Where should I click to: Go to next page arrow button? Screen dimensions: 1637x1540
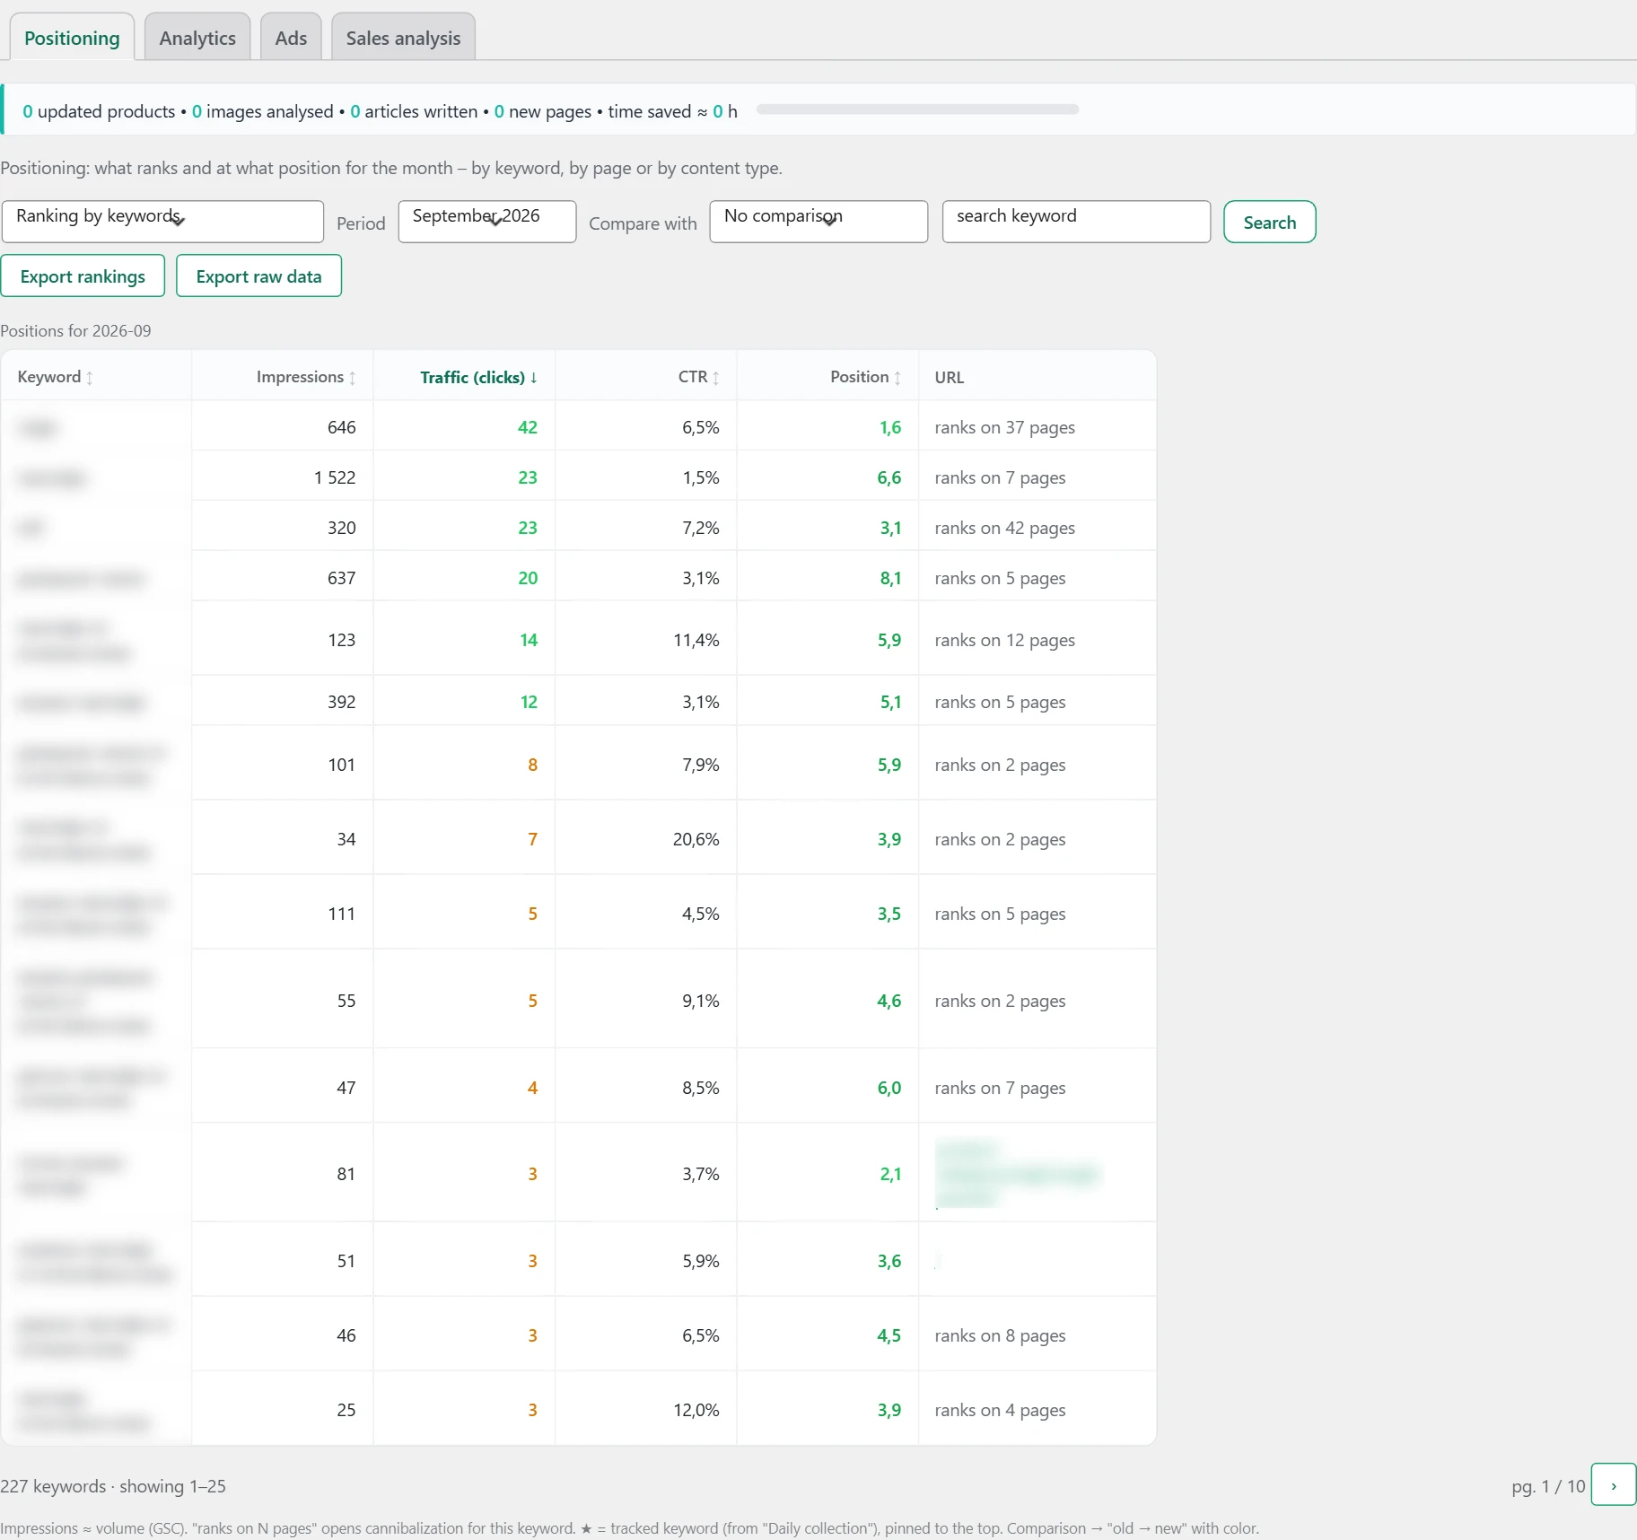click(1613, 1485)
